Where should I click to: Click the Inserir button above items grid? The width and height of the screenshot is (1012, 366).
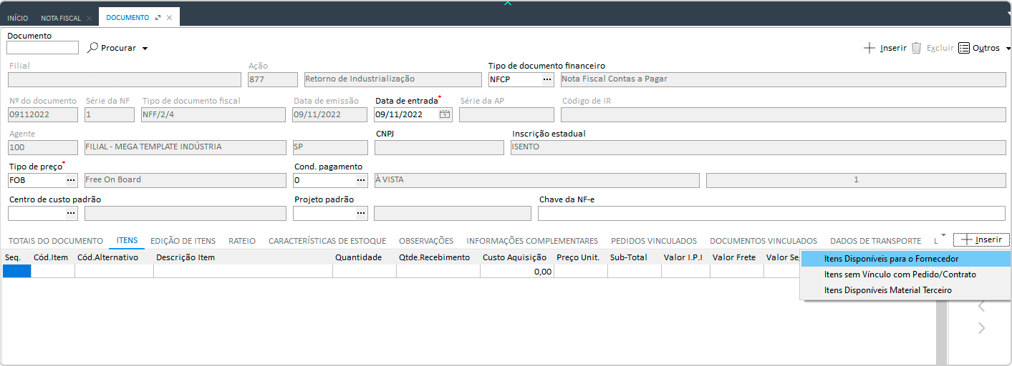click(981, 240)
